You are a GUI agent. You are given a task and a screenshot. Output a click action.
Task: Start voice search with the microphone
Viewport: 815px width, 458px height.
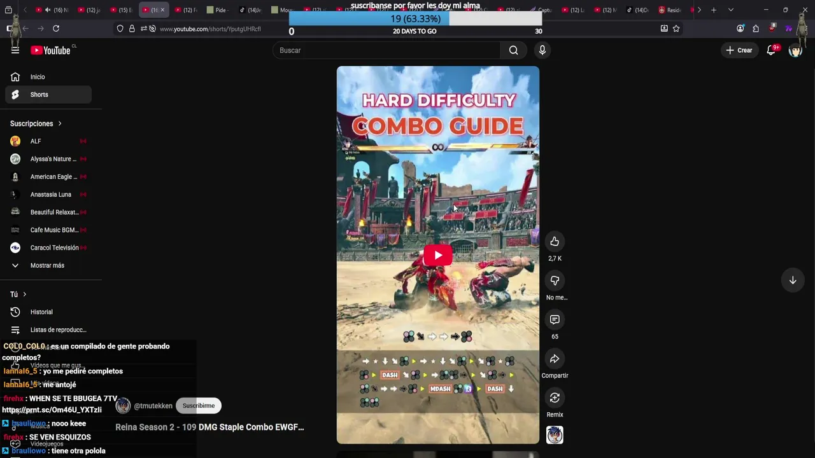542,50
